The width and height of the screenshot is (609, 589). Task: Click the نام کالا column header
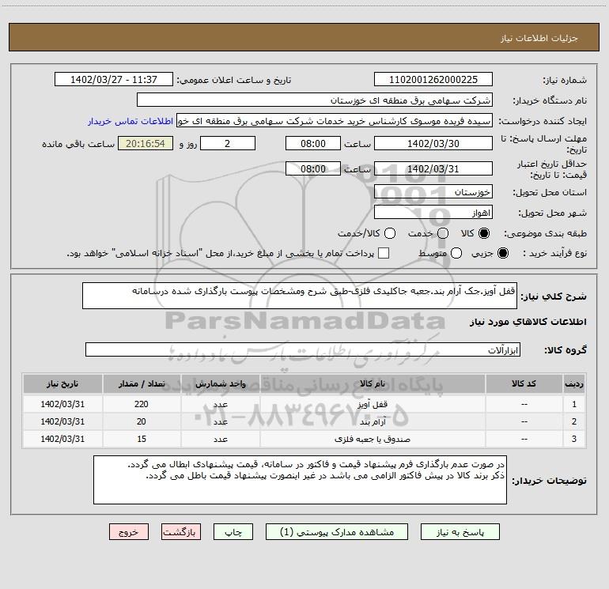[372, 384]
